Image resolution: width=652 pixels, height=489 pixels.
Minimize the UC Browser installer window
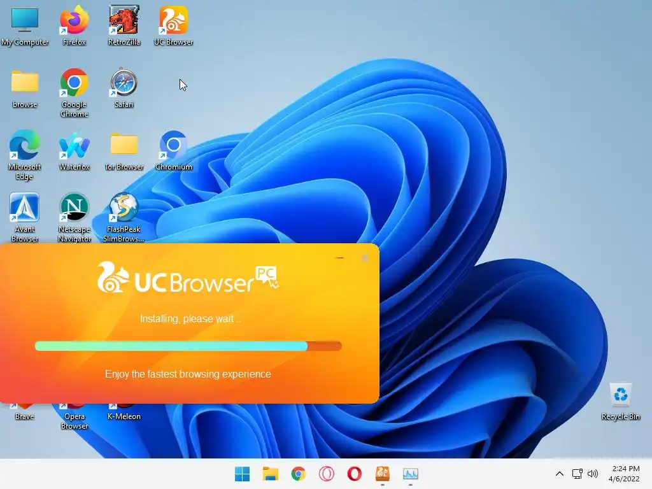339,258
